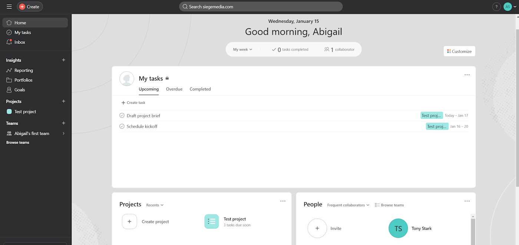This screenshot has width=519, height=245.
Task: Open My tasks in sidebar
Action: (35, 32)
